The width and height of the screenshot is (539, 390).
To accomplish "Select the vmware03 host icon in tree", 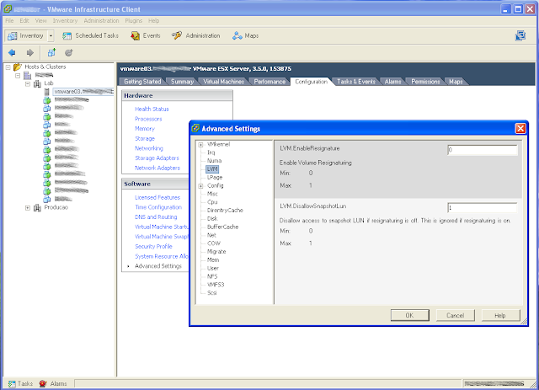I will coord(47,92).
